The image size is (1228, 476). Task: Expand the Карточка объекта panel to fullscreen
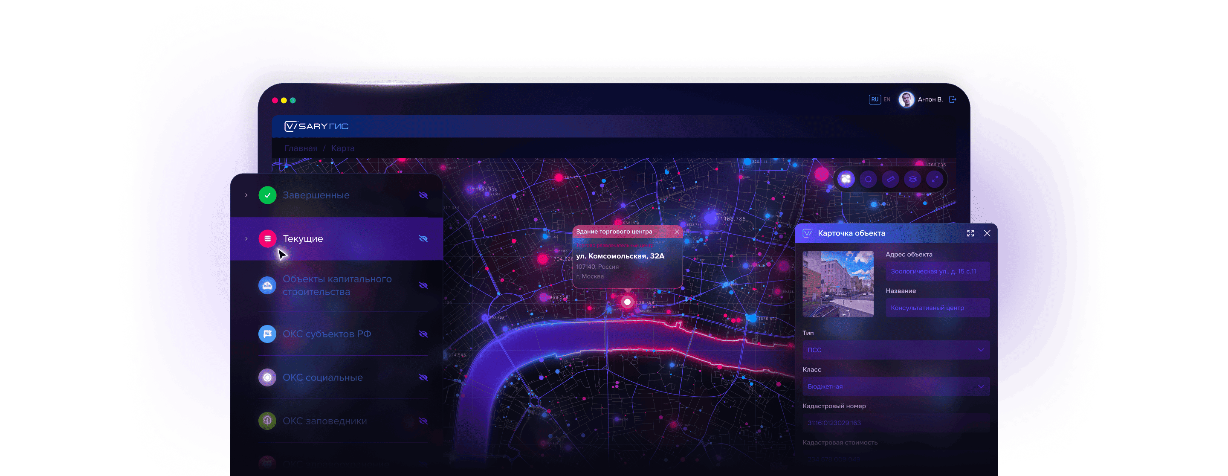click(970, 233)
